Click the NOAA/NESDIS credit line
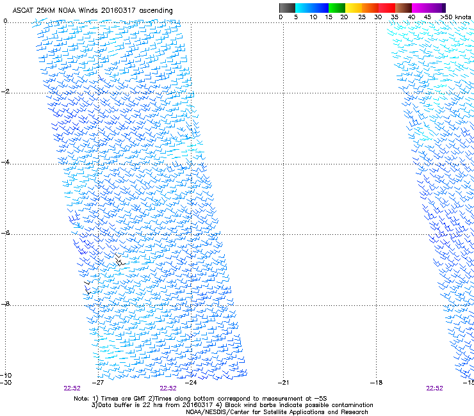 [277, 412]
